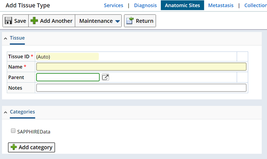The height and width of the screenshot is (159, 267).
Task: Click the Tissue ID field label
Action: coord(19,57)
